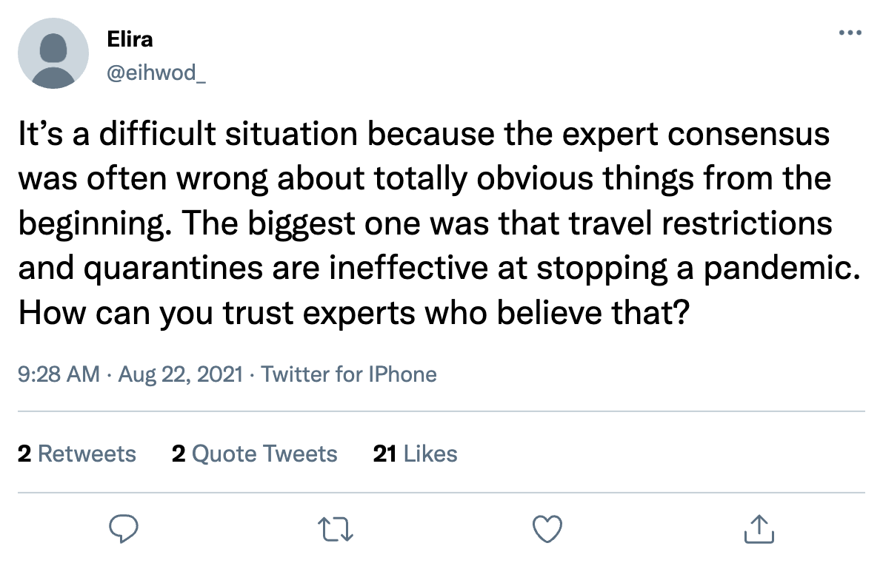
Task: Open the more options ellipsis menu
Action: coord(850,33)
